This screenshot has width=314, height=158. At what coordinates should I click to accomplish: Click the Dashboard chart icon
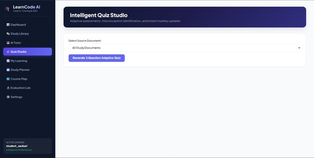[x=8, y=25]
